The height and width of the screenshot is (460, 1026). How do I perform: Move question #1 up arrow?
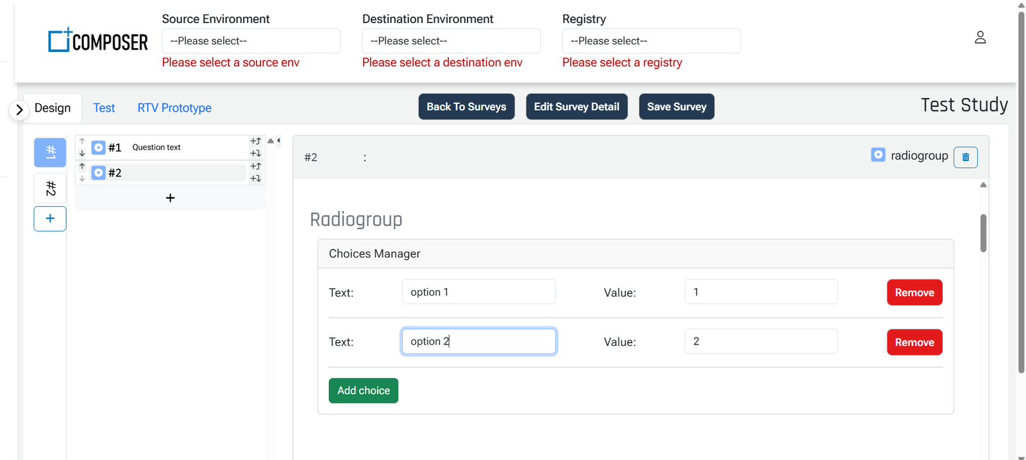[82, 142]
